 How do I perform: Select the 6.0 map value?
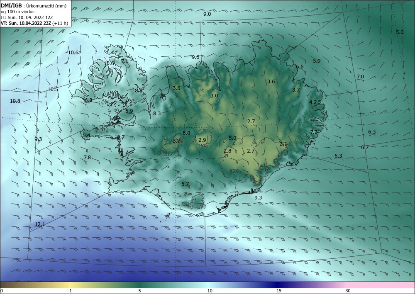click(x=186, y=133)
